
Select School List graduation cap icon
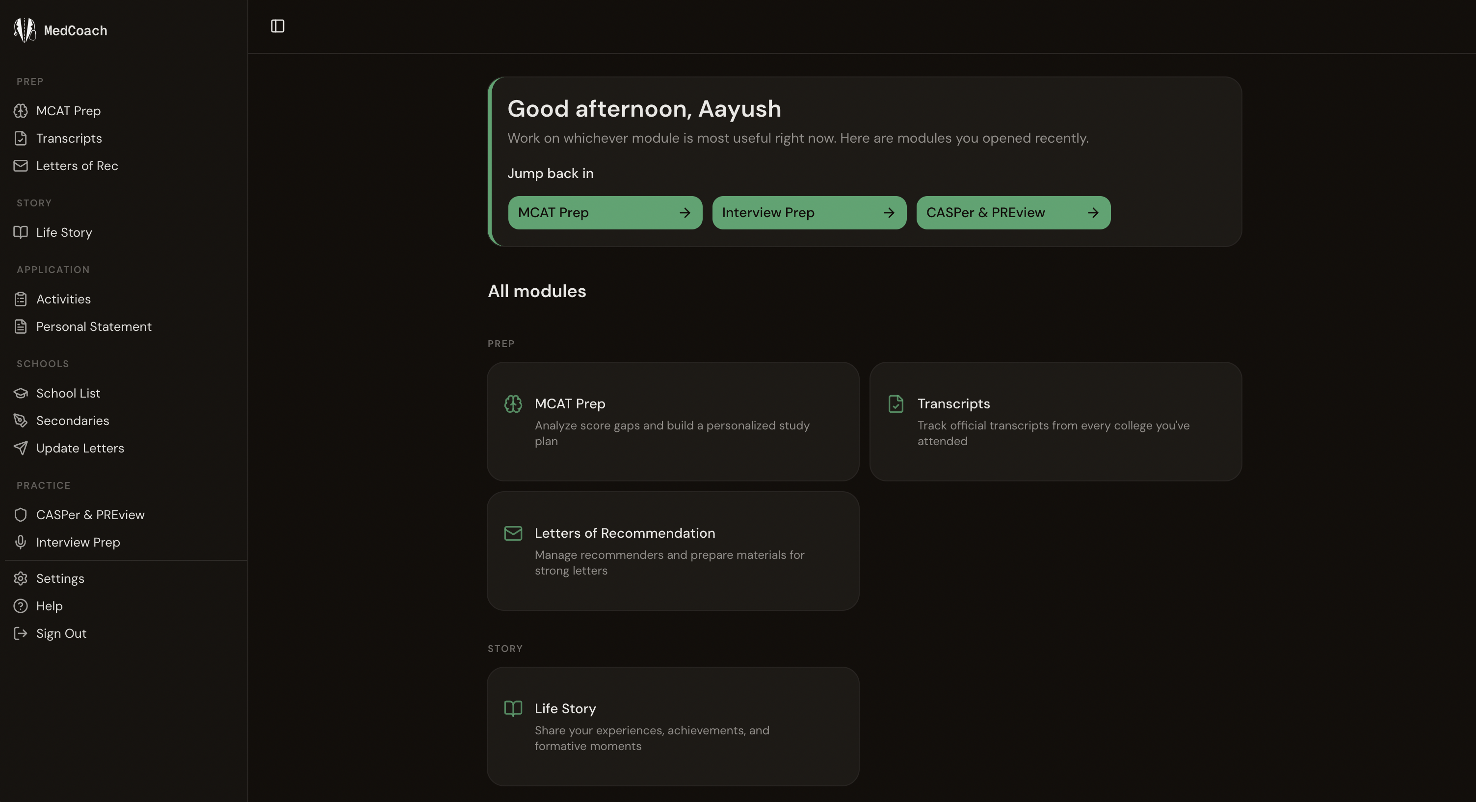pyautogui.click(x=21, y=393)
